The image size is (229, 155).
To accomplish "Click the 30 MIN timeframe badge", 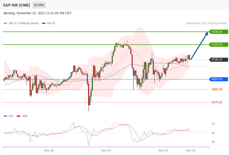I will point(39,5).
